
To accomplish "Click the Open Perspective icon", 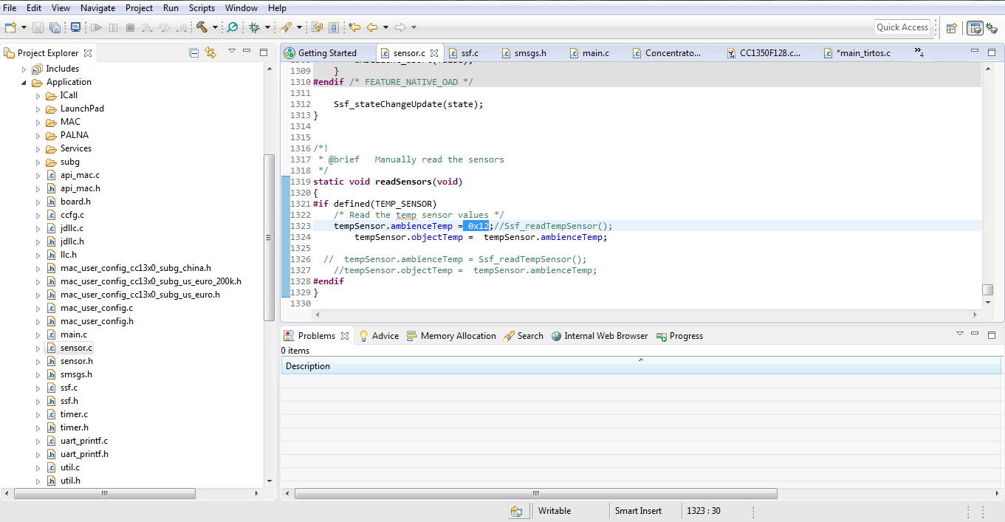I will coord(951,28).
